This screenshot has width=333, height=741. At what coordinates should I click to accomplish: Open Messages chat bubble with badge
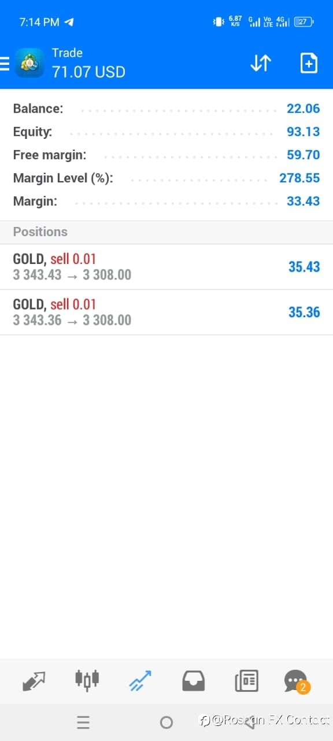(x=298, y=681)
